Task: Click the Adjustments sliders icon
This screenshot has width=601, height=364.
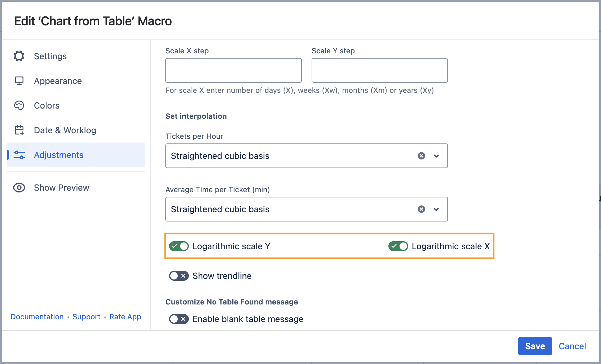Action: point(19,155)
